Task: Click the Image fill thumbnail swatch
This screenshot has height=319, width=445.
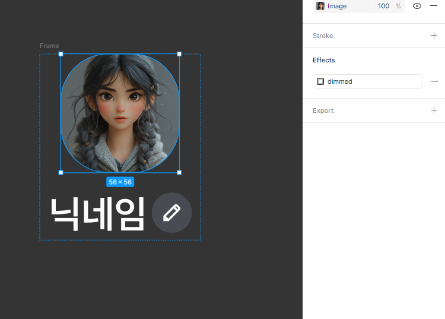Action: click(x=320, y=6)
